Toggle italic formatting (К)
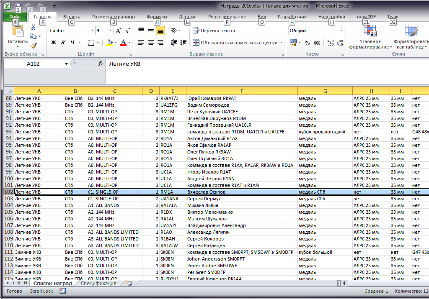The width and height of the screenshot is (429, 299). [63, 43]
